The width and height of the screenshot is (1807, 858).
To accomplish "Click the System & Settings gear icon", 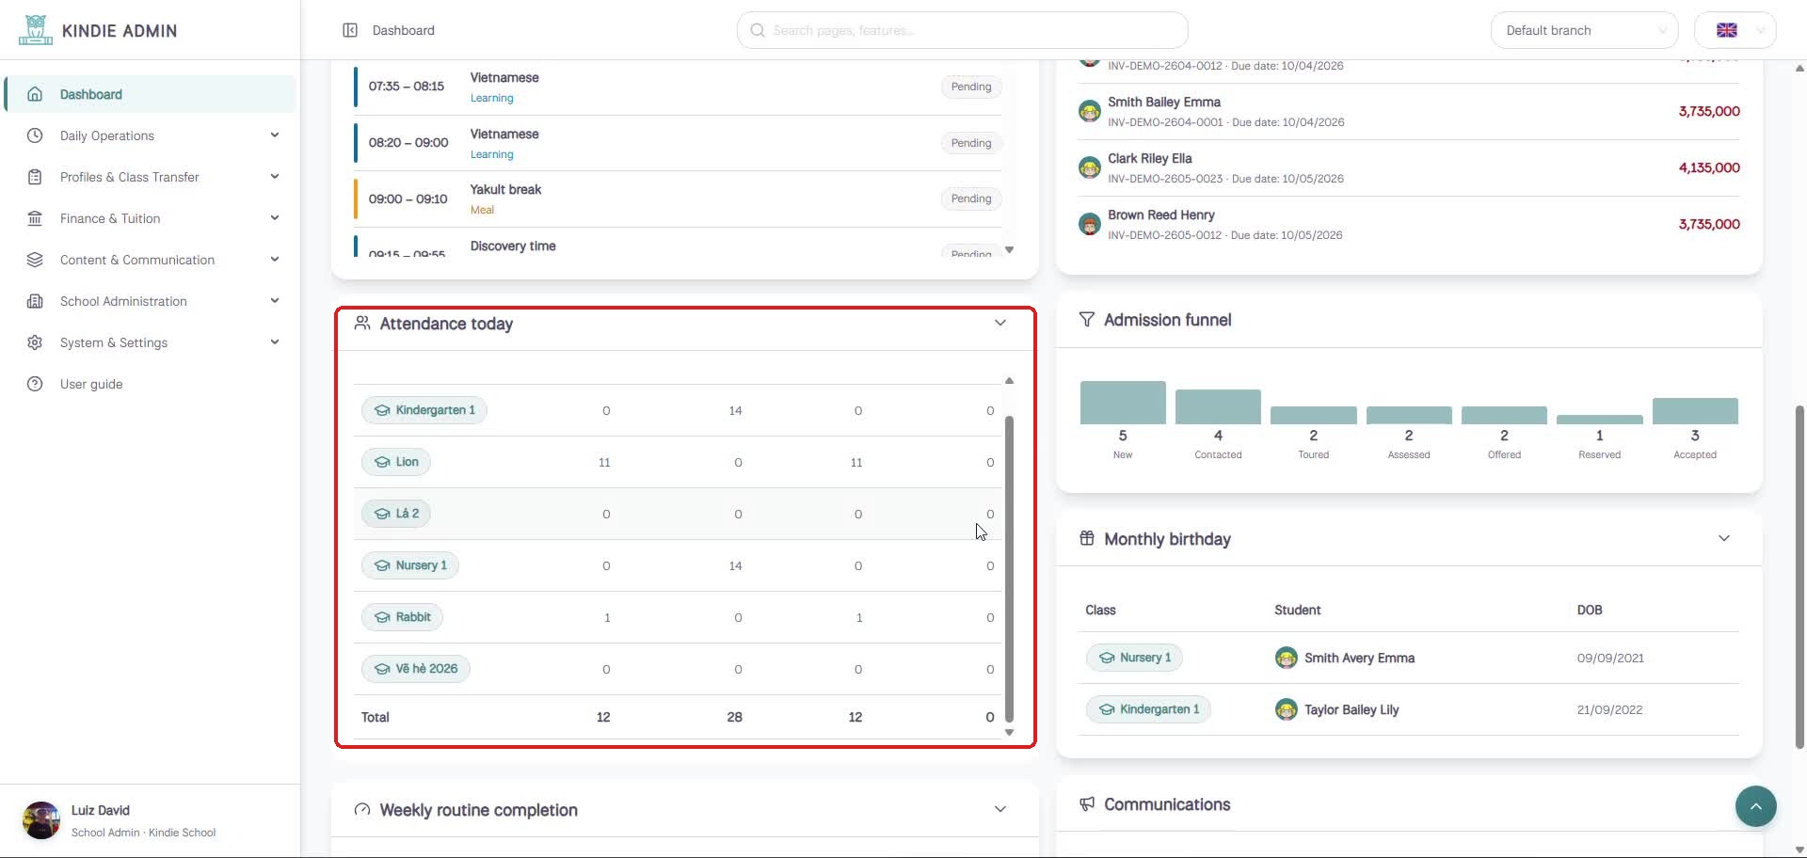I will (x=35, y=342).
